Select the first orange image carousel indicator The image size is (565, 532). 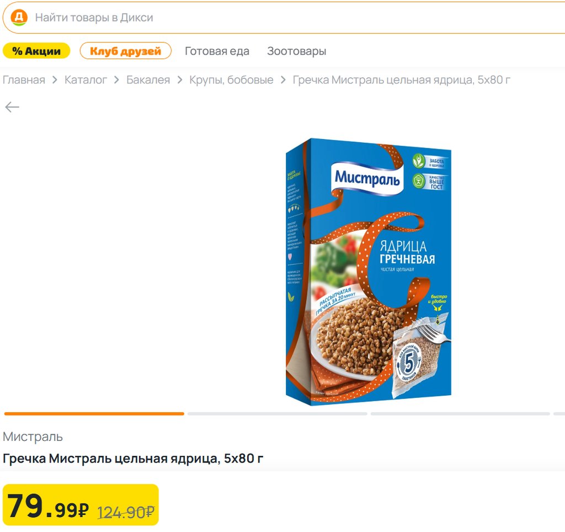click(94, 413)
